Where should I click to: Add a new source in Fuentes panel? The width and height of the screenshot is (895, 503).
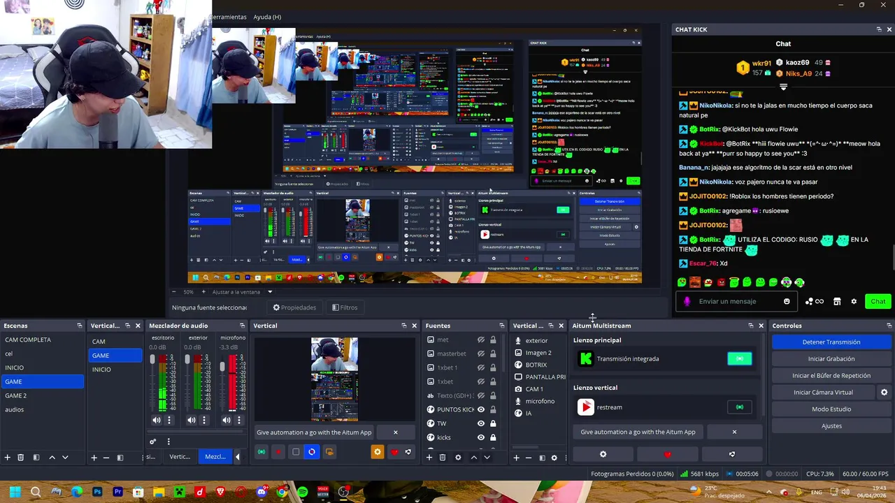429,458
